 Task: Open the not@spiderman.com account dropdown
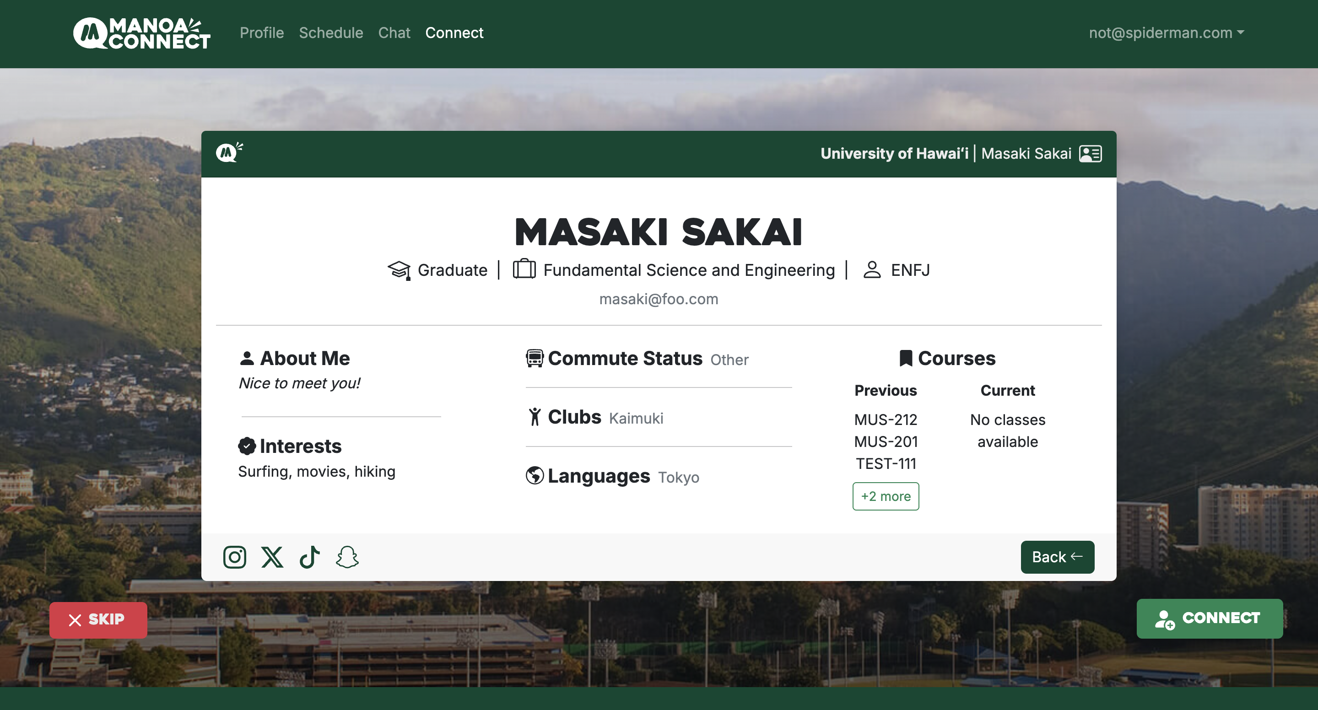click(1166, 33)
